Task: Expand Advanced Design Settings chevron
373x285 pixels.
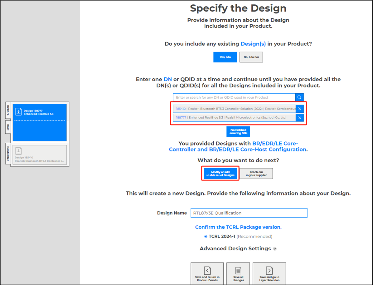Action: point(275,249)
